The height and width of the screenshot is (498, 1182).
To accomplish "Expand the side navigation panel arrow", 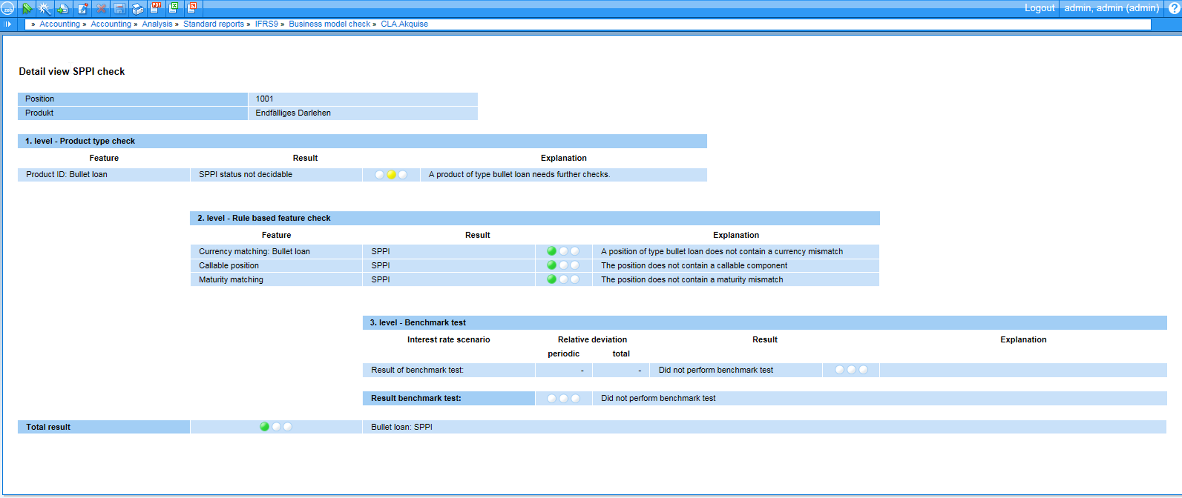I will point(7,24).
